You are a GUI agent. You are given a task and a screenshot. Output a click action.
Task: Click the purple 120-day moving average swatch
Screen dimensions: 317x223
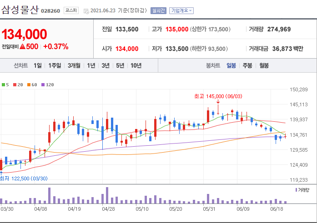pos(43,85)
